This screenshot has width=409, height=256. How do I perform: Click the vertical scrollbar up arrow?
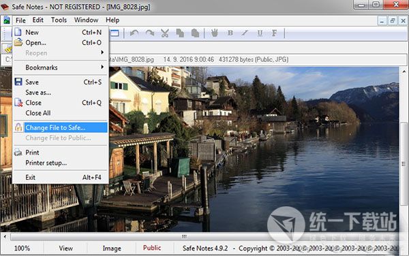(404, 71)
